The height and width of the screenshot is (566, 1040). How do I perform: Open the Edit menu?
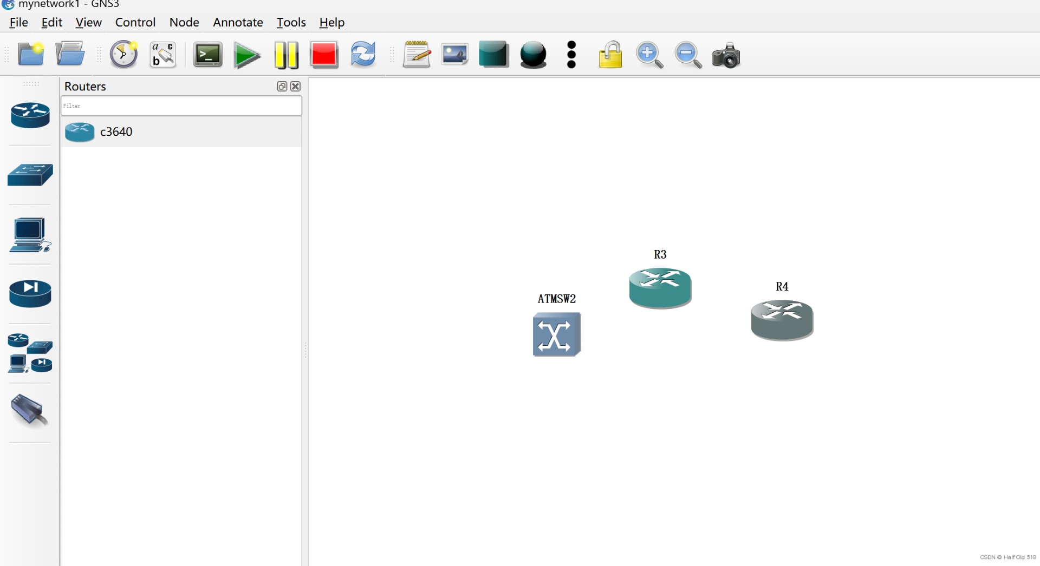pos(52,22)
